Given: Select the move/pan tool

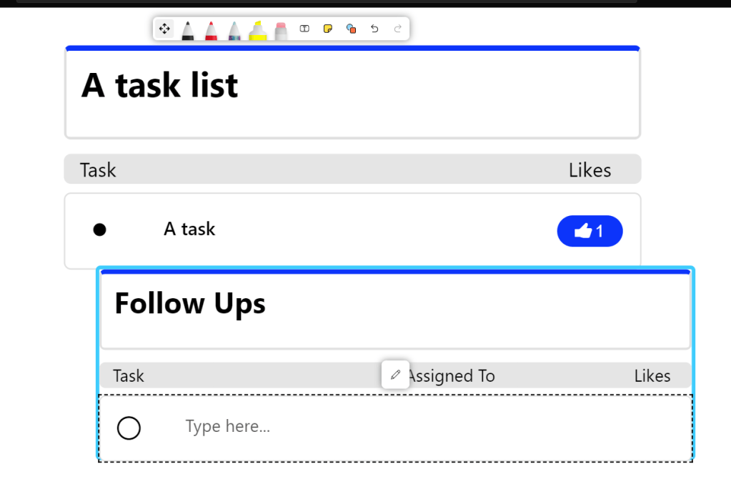Looking at the screenshot, I should click(164, 29).
